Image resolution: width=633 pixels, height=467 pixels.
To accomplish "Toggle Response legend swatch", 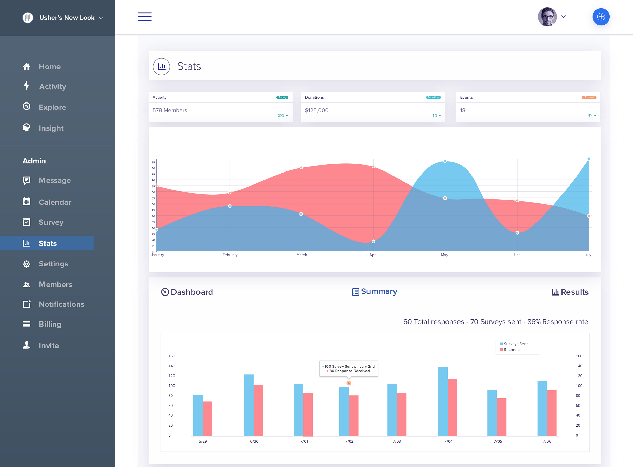I will coord(501,350).
